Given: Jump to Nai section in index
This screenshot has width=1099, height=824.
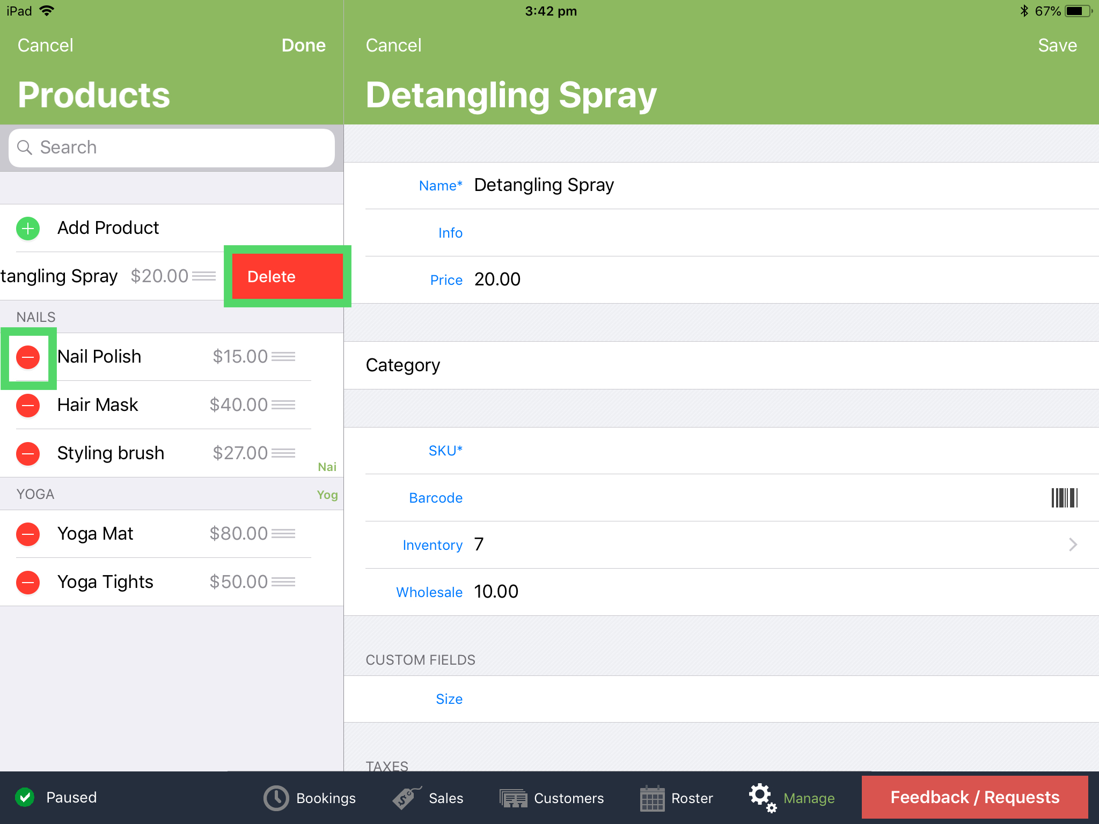Looking at the screenshot, I should point(327,467).
